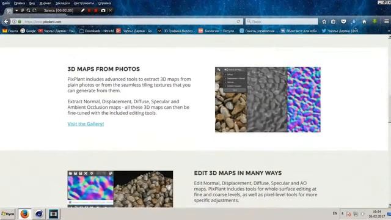Open the Инструменты menu
This screenshot has width=391, height=220.
[x=84, y=3]
